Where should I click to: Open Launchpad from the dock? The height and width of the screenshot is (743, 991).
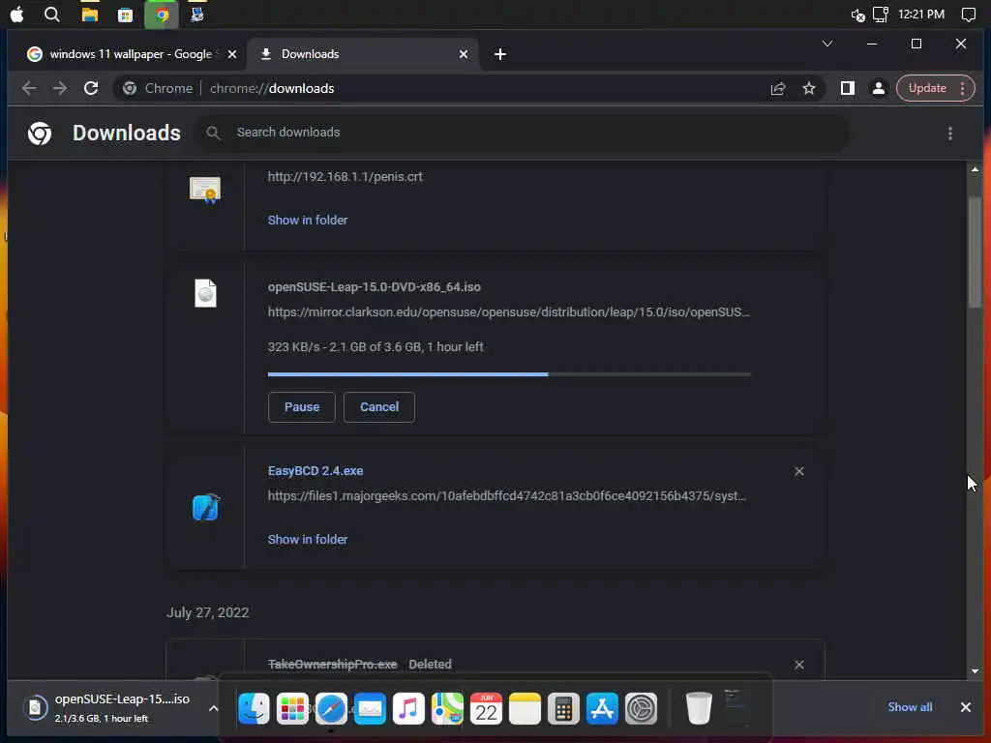(292, 708)
